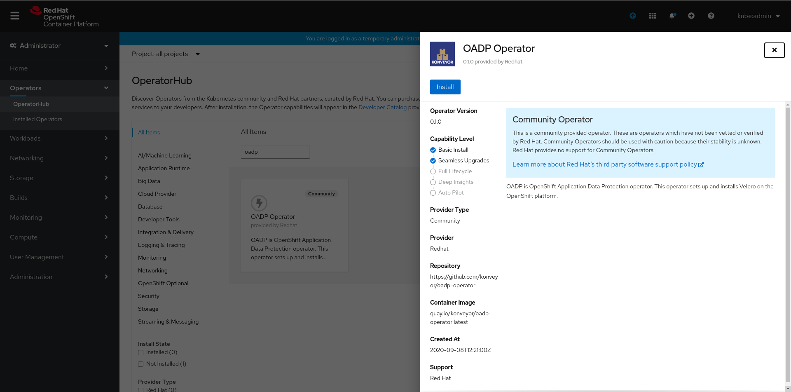Click the Konveyor OADP Operator logo
The image size is (791, 392).
(442, 54)
